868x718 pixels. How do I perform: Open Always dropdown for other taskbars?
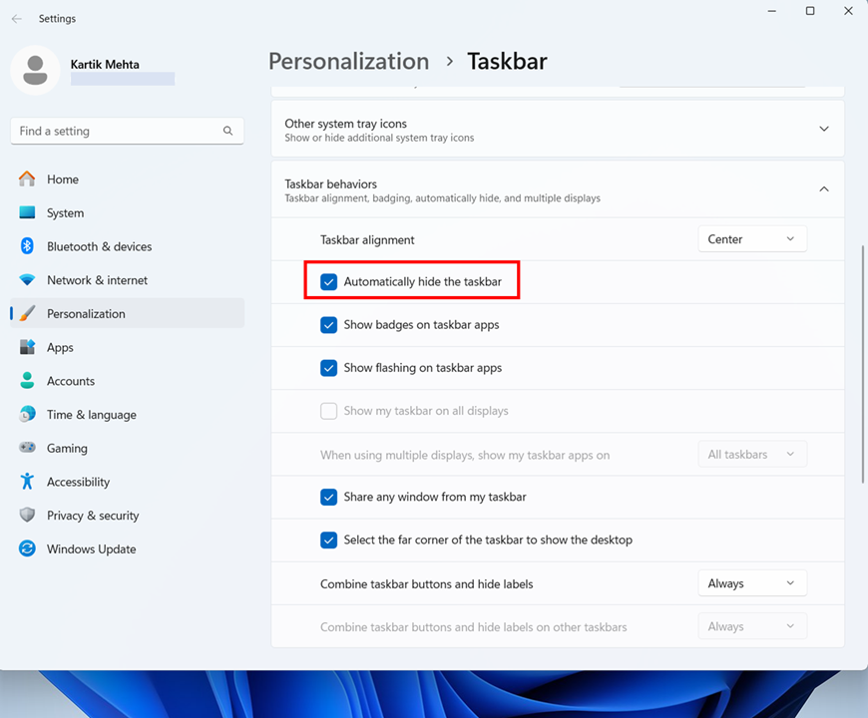pos(752,626)
